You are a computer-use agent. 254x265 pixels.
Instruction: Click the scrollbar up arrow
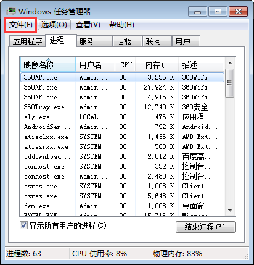pos(230,63)
